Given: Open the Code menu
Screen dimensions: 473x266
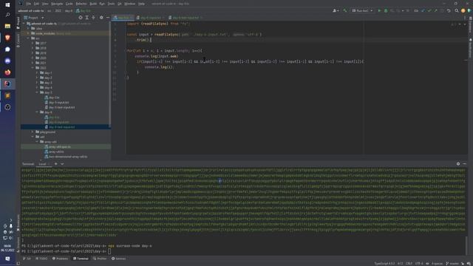Looking at the screenshot, I should [x=69, y=4].
